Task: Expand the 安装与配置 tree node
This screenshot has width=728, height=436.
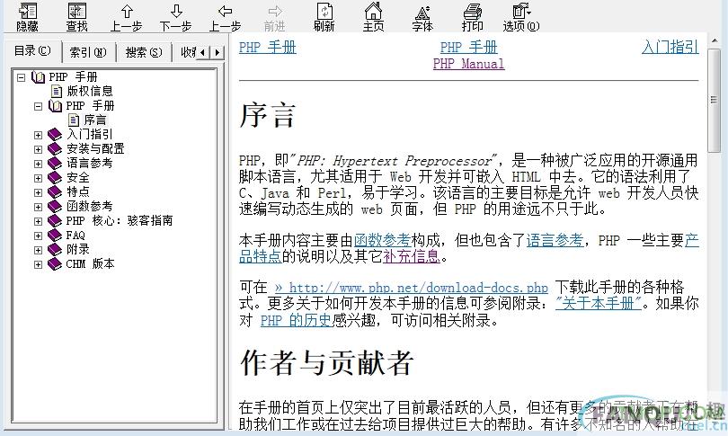Action: point(38,149)
